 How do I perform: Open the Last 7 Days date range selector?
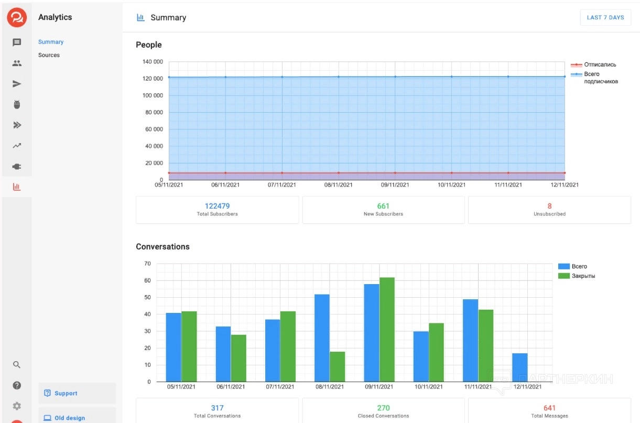(605, 17)
